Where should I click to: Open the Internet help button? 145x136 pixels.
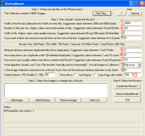(135, 13)
